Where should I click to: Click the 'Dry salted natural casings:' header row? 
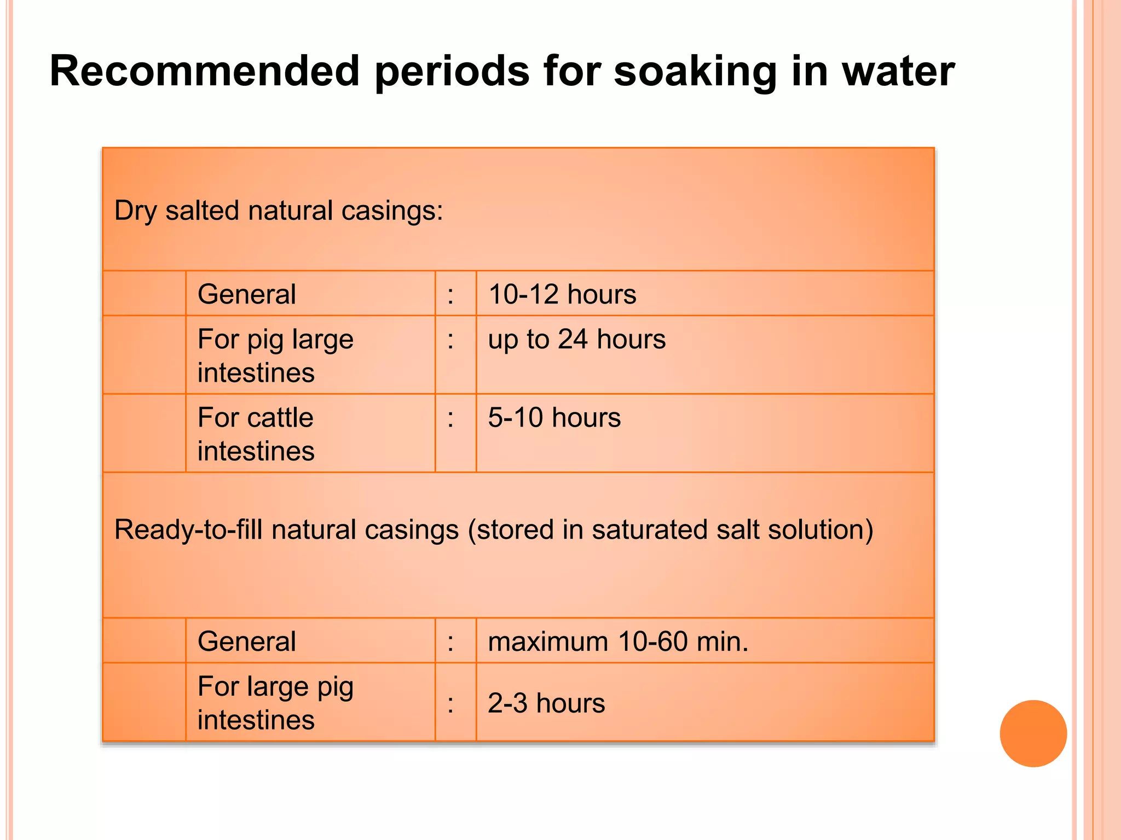tap(518, 209)
